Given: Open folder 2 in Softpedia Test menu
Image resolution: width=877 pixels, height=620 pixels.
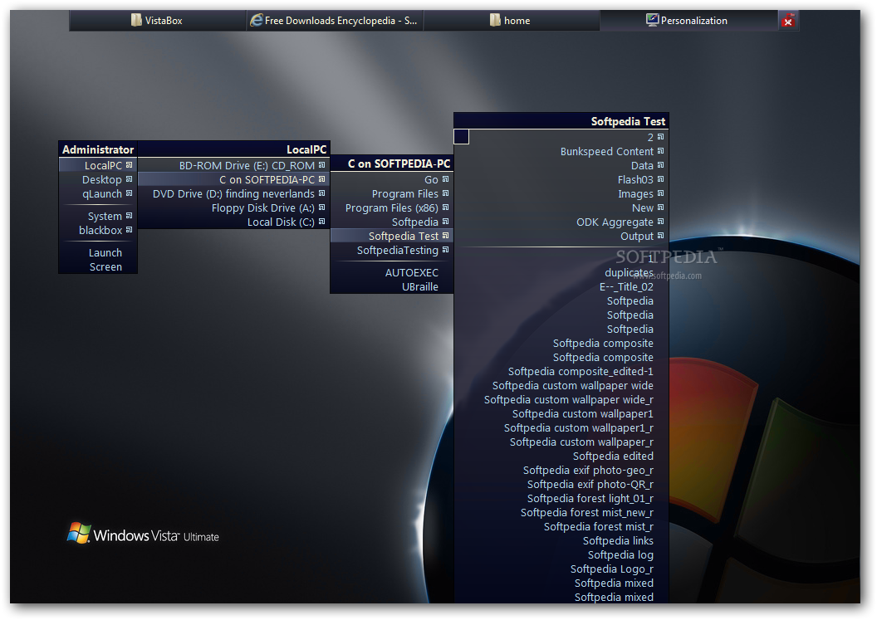Looking at the screenshot, I should [561, 137].
